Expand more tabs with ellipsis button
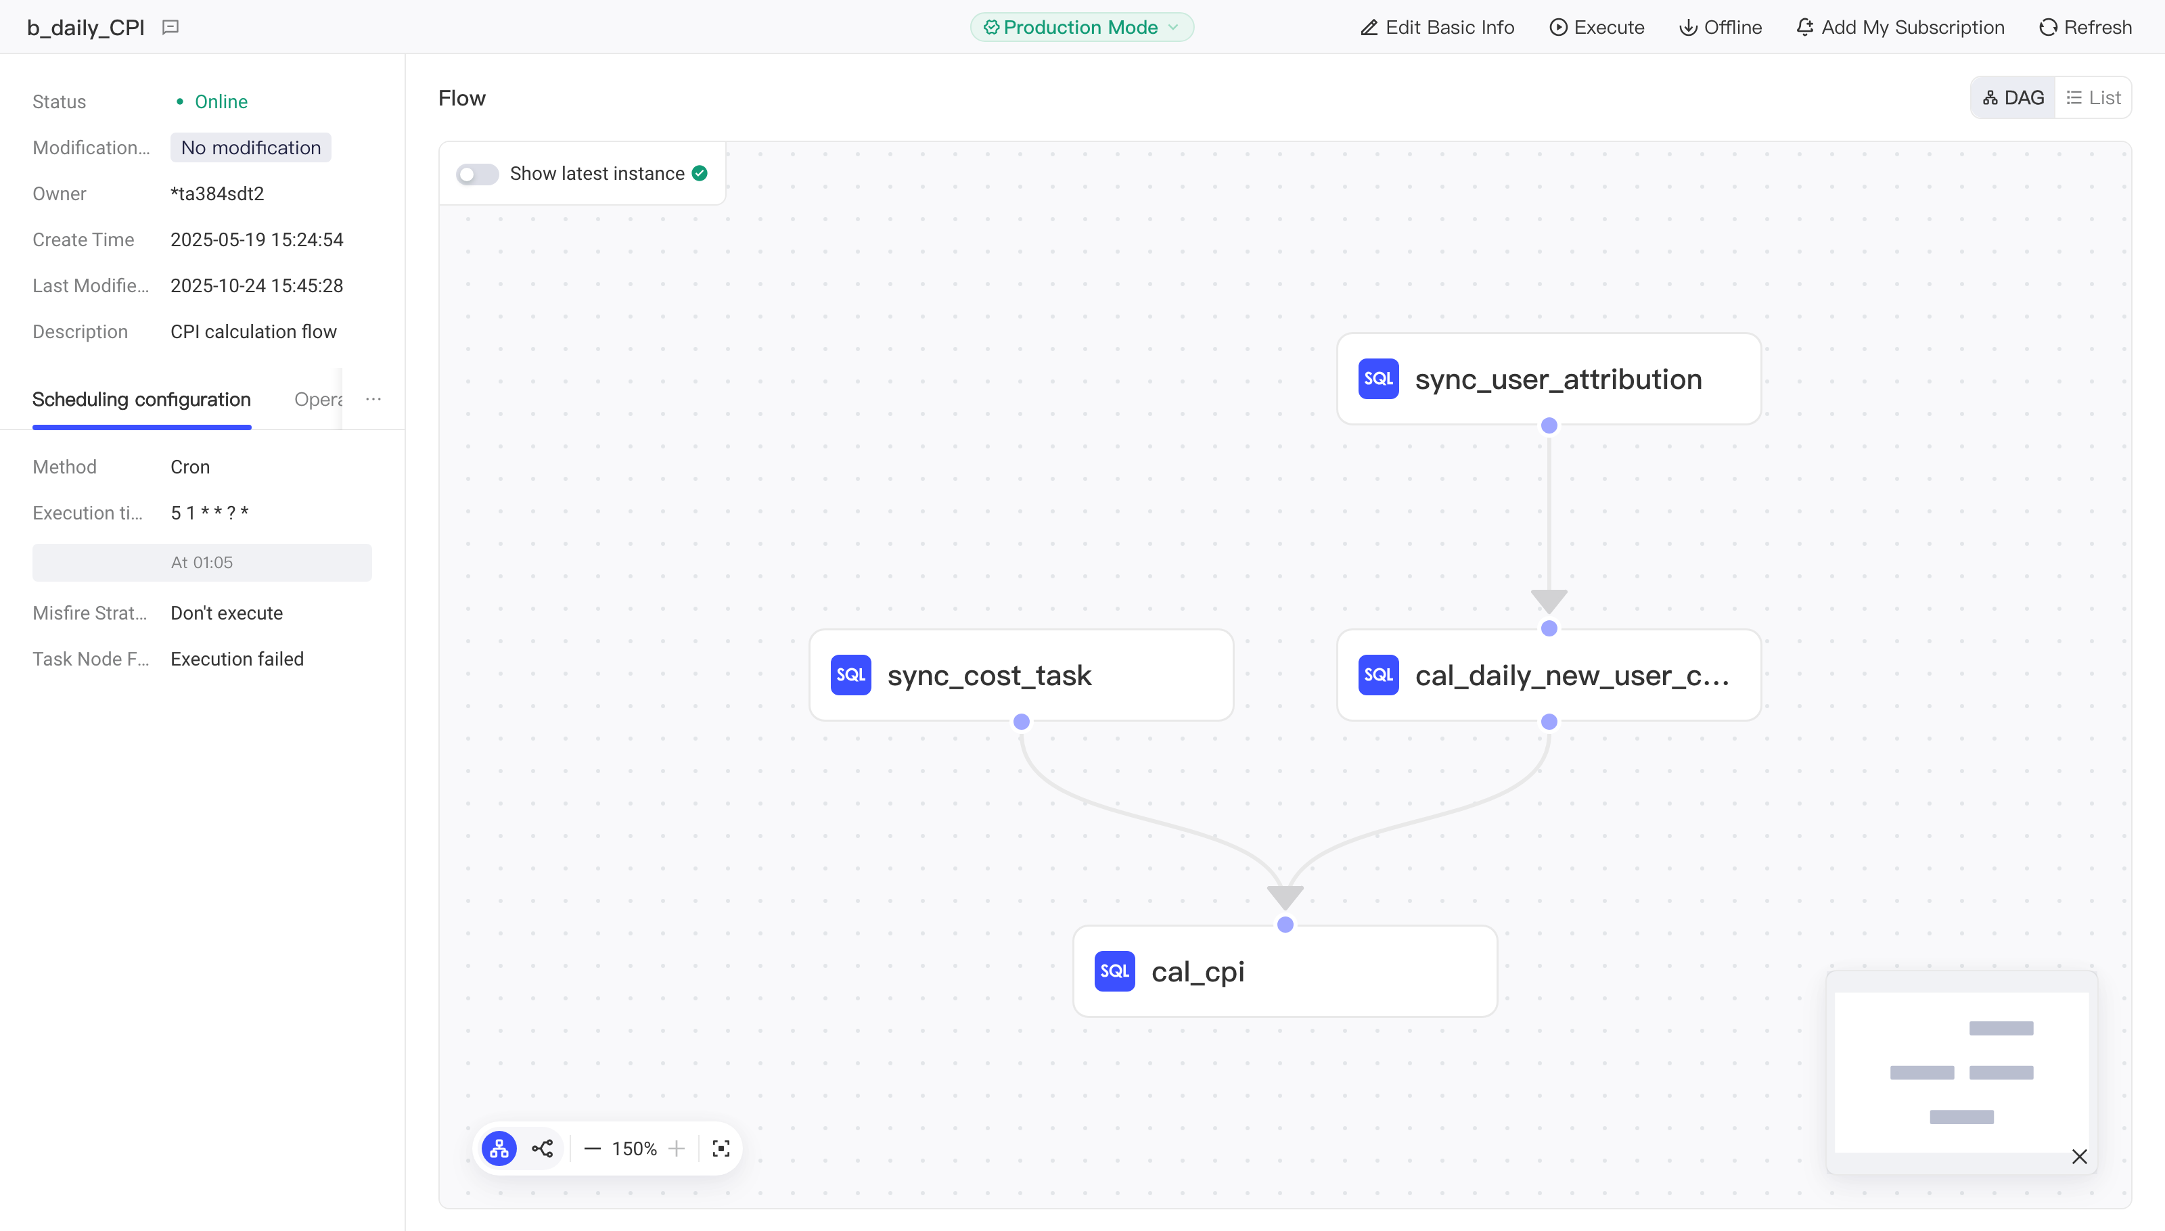 click(x=373, y=399)
